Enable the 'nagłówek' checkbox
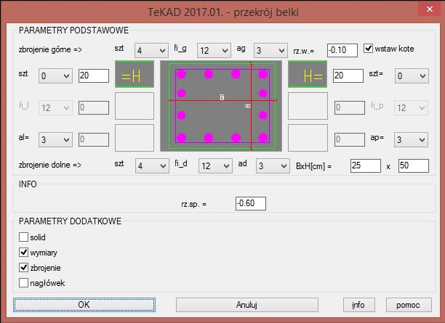 [x=23, y=283]
